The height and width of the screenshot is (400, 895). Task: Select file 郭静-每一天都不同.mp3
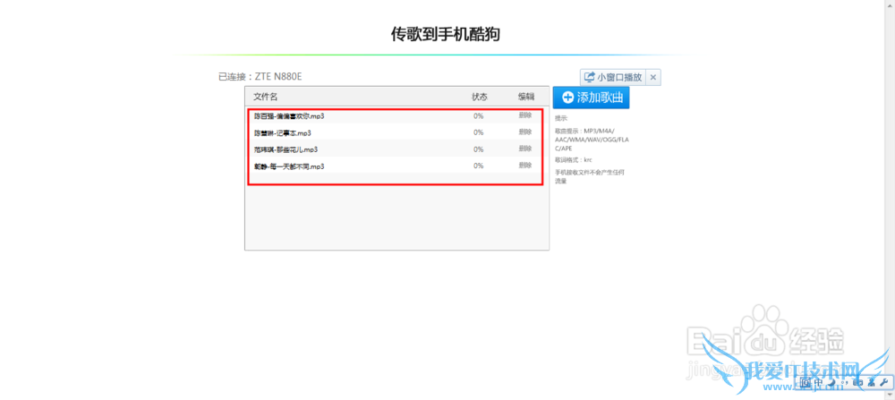click(x=289, y=166)
